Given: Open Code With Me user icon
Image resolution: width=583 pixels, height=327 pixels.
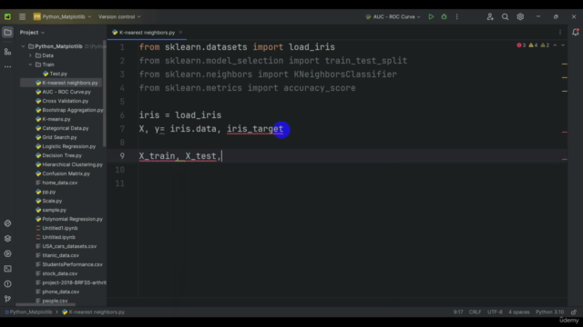Looking at the screenshot, I should pyautogui.click(x=490, y=16).
